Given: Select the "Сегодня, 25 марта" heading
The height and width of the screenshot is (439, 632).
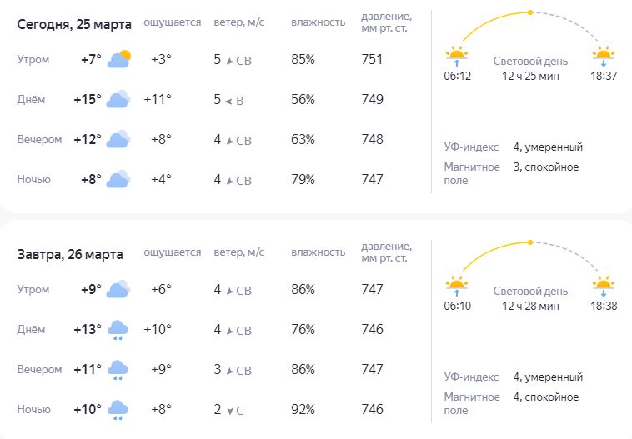Looking at the screenshot, I should [70, 24].
